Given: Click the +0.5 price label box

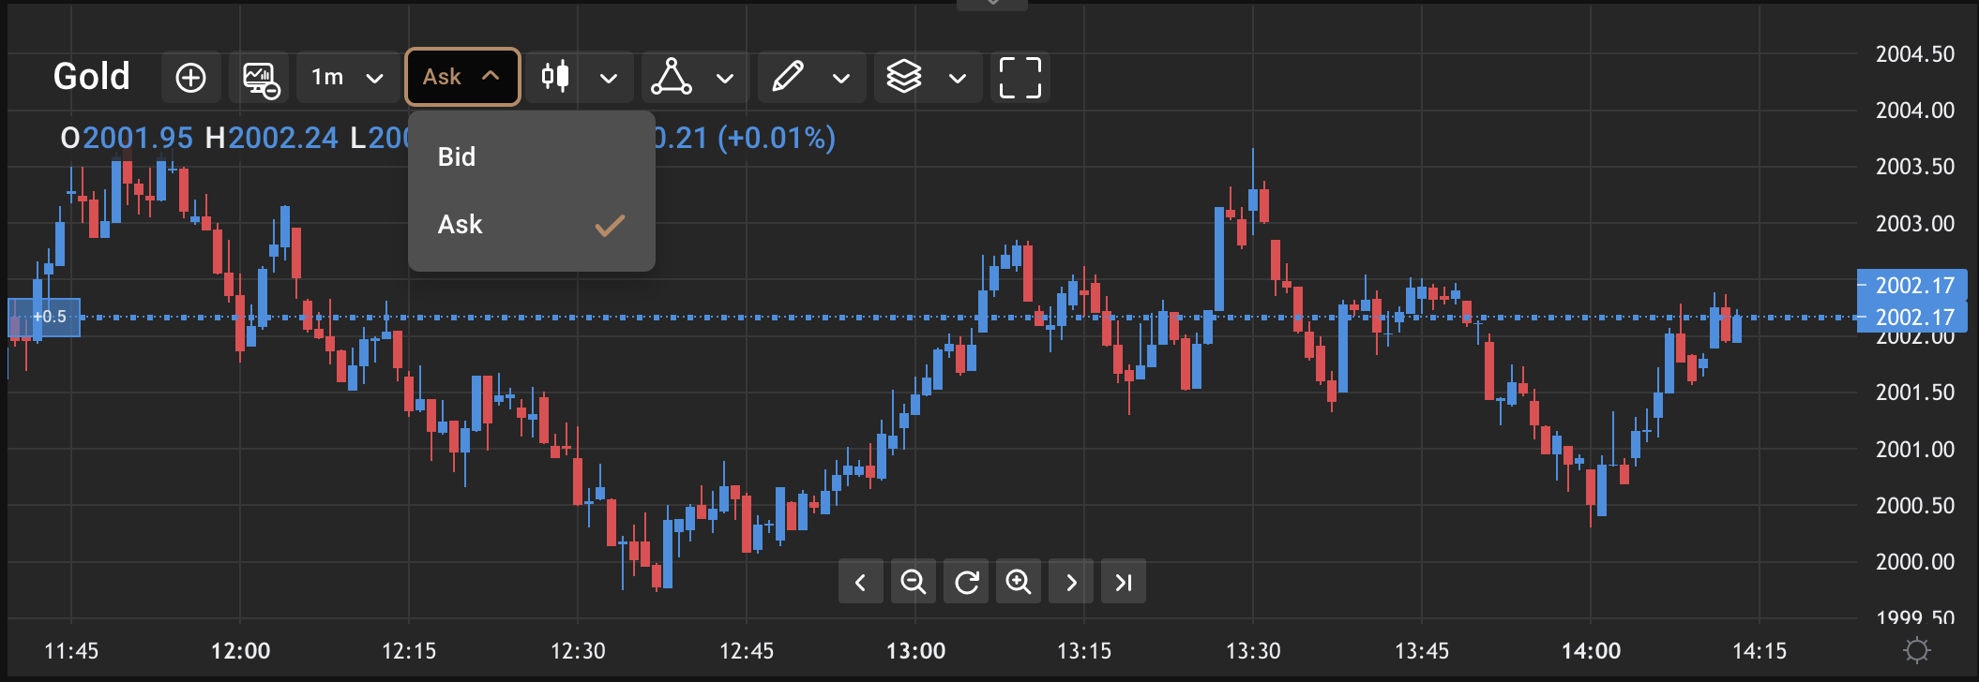Looking at the screenshot, I should 44,317.
